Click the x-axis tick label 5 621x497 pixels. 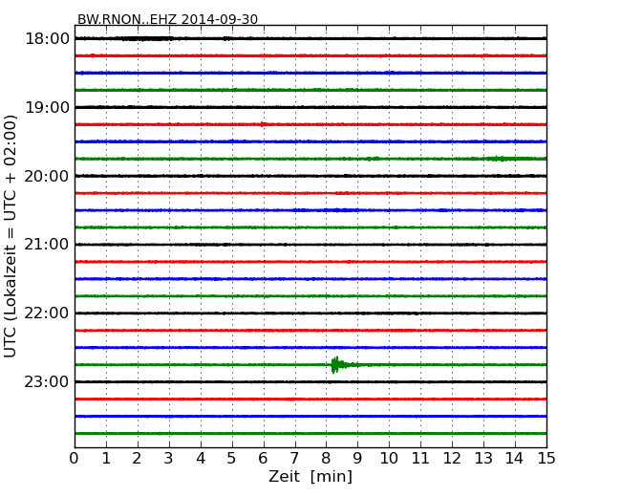coord(232,459)
